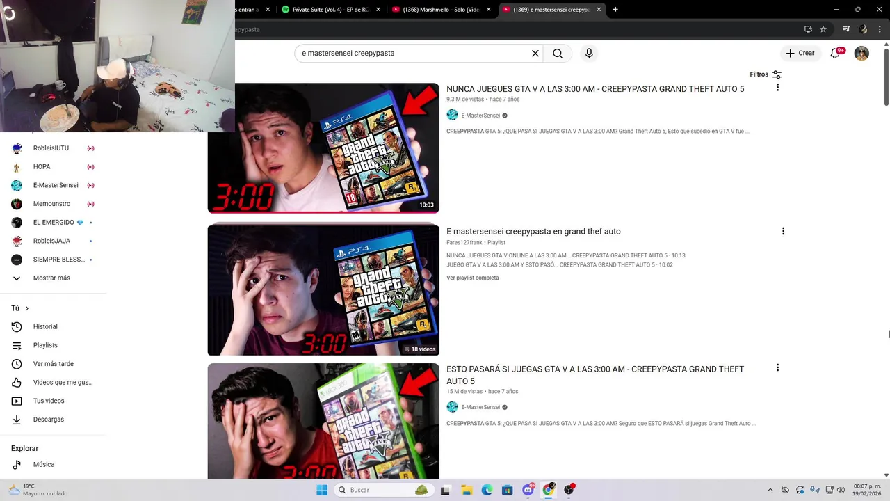890x501 pixels.
Task: Expand subscriptions with Mostrar más
Action: pos(53,278)
